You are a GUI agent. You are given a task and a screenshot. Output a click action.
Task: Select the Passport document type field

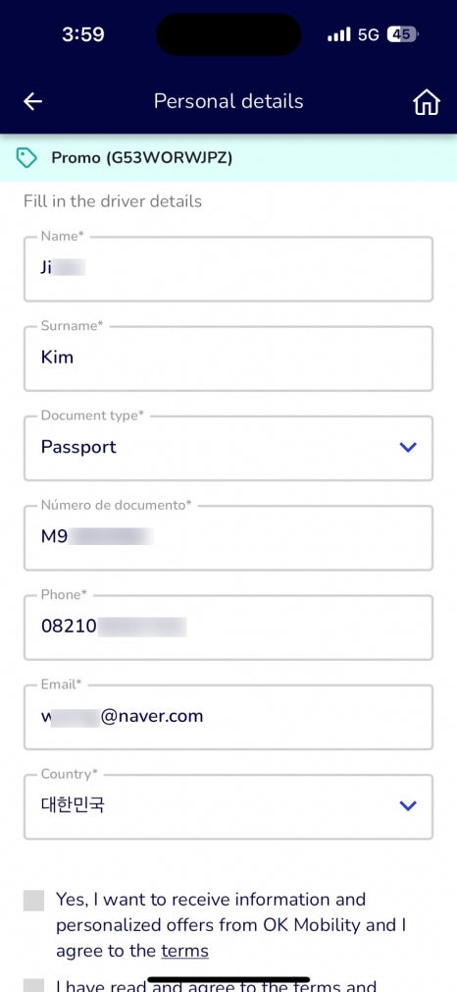click(x=228, y=448)
